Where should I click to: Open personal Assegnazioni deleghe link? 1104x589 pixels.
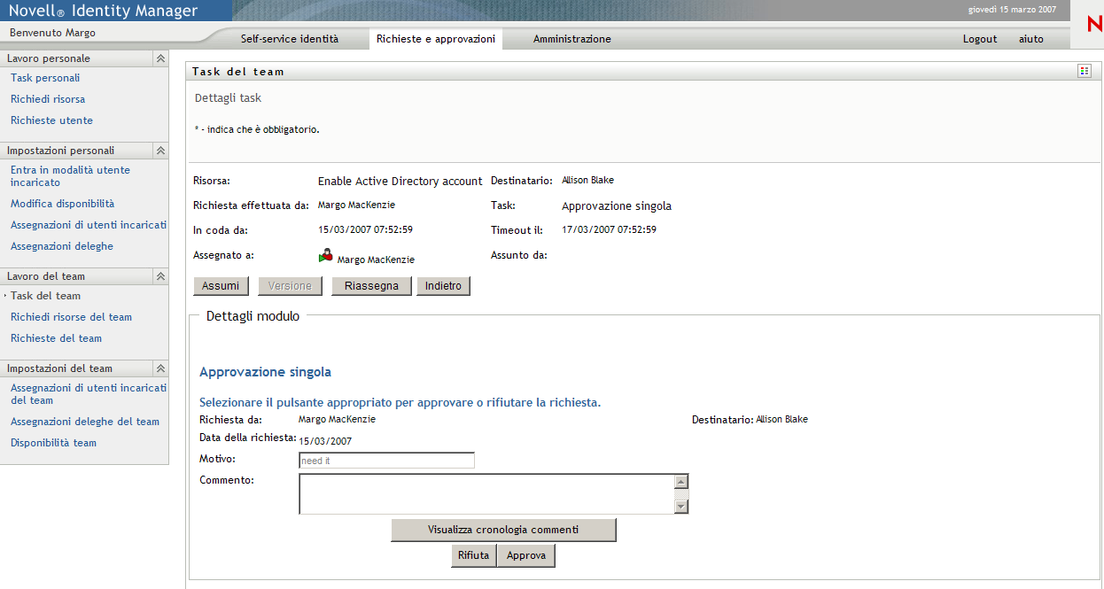click(62, 246)
